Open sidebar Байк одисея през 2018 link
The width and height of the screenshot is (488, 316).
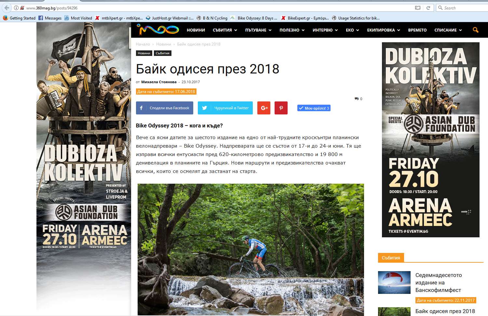point(445,311)
